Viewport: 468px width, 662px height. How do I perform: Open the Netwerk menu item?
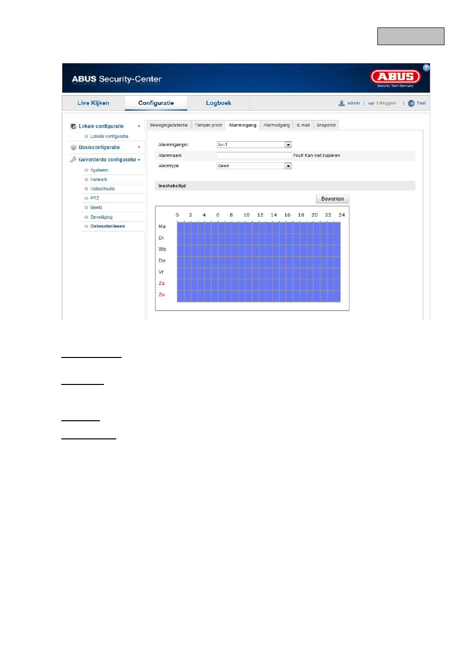(99, 179)
